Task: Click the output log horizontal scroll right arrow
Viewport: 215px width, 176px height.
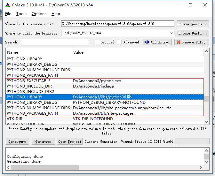Action: 201,167
